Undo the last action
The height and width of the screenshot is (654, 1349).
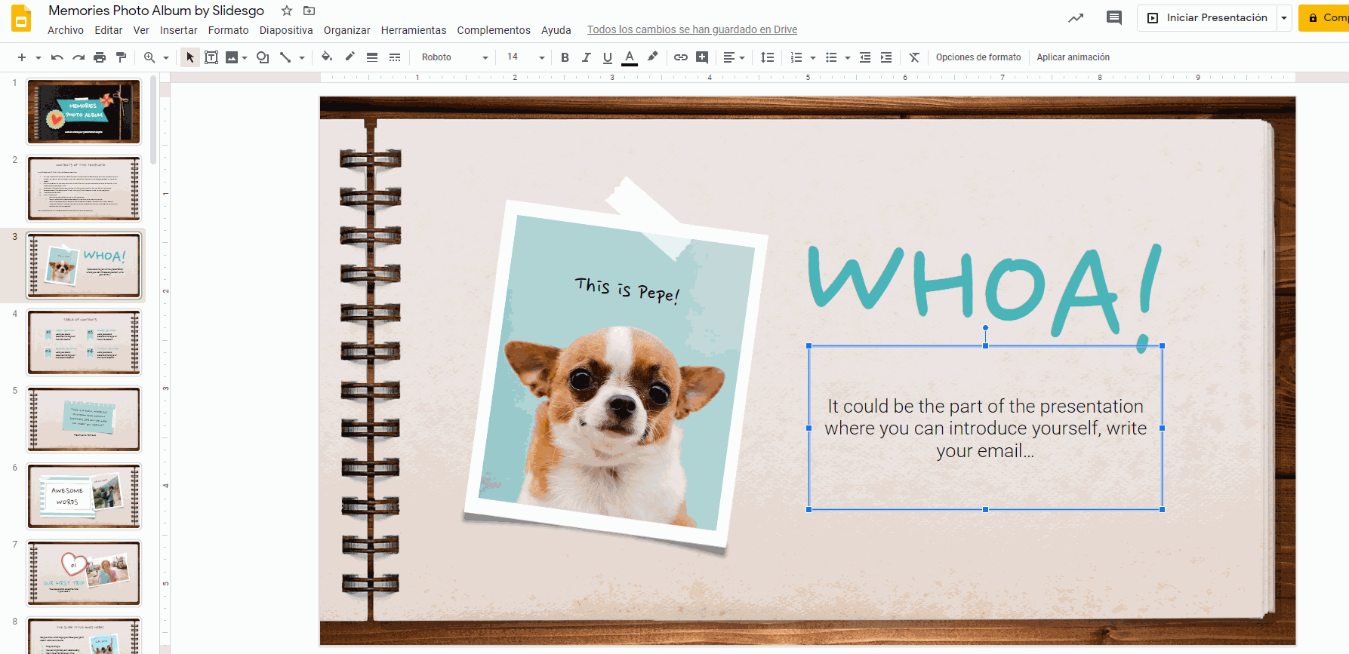(x=57, y=57)
